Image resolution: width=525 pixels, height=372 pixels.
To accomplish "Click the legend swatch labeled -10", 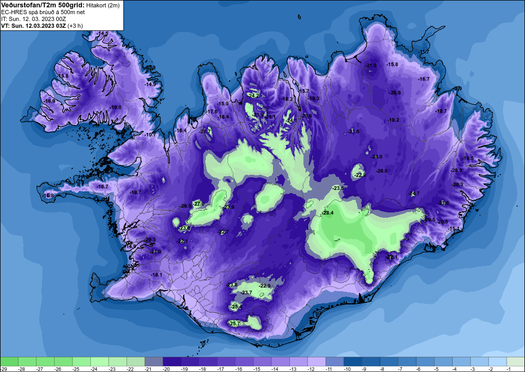I will tap(353, 362).
